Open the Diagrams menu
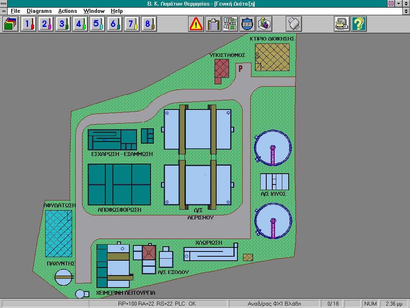The image size is (410, 308). click(x=39, y=11)
